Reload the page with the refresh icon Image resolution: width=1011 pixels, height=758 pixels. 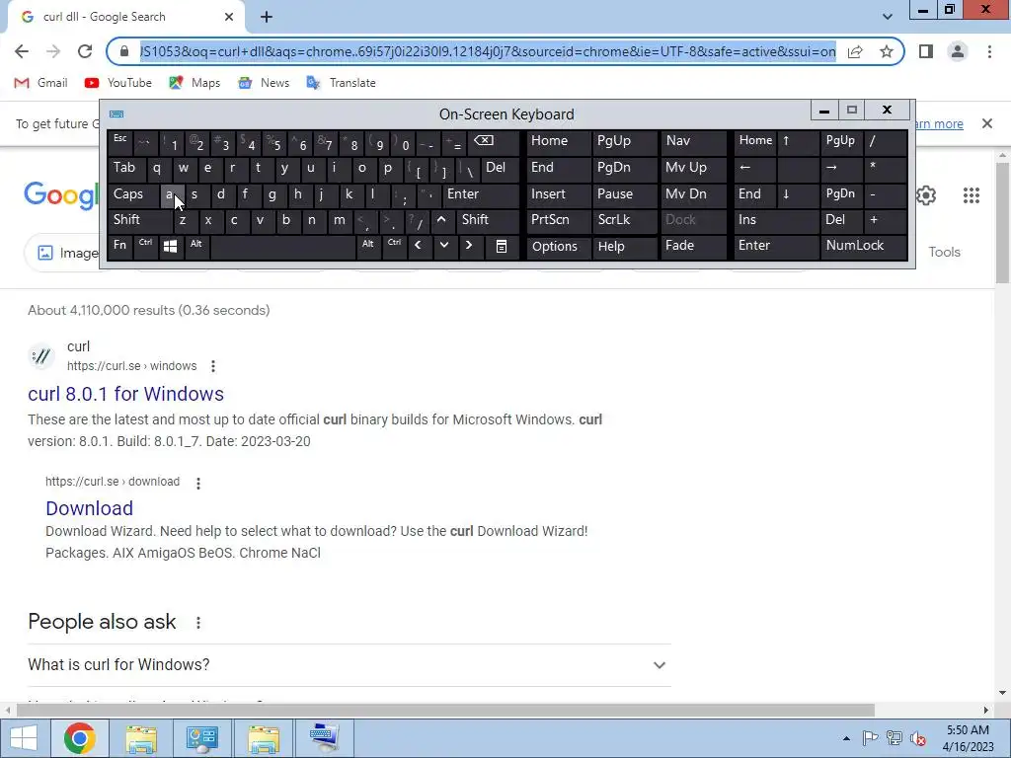click(85, 51)
